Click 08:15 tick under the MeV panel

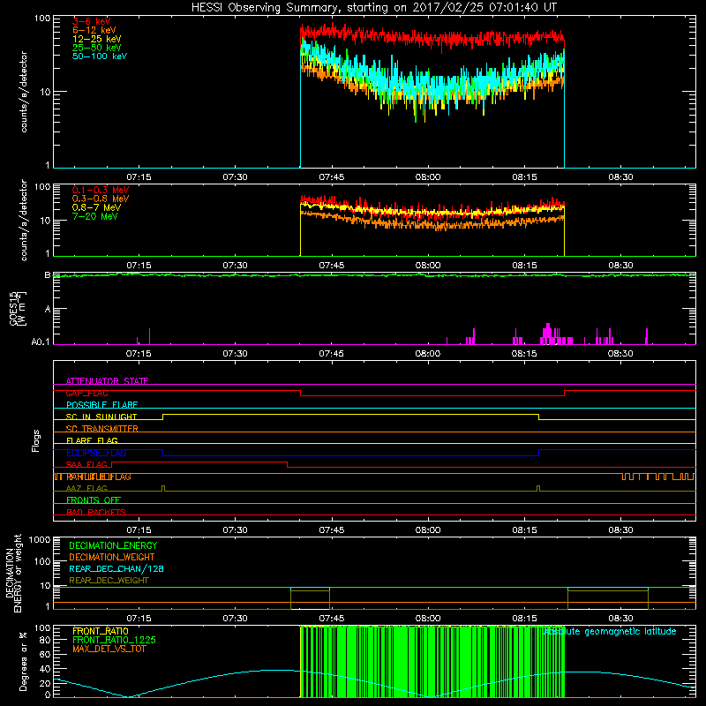coord(524,266)
